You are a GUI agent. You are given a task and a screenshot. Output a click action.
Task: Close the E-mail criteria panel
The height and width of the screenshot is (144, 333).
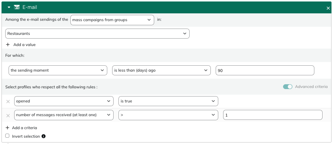(x=328, y=8)
